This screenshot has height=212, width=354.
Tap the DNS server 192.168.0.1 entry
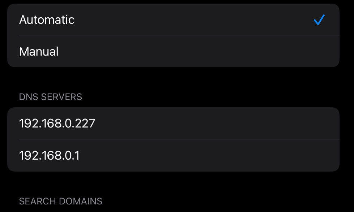tap(174, 155)
